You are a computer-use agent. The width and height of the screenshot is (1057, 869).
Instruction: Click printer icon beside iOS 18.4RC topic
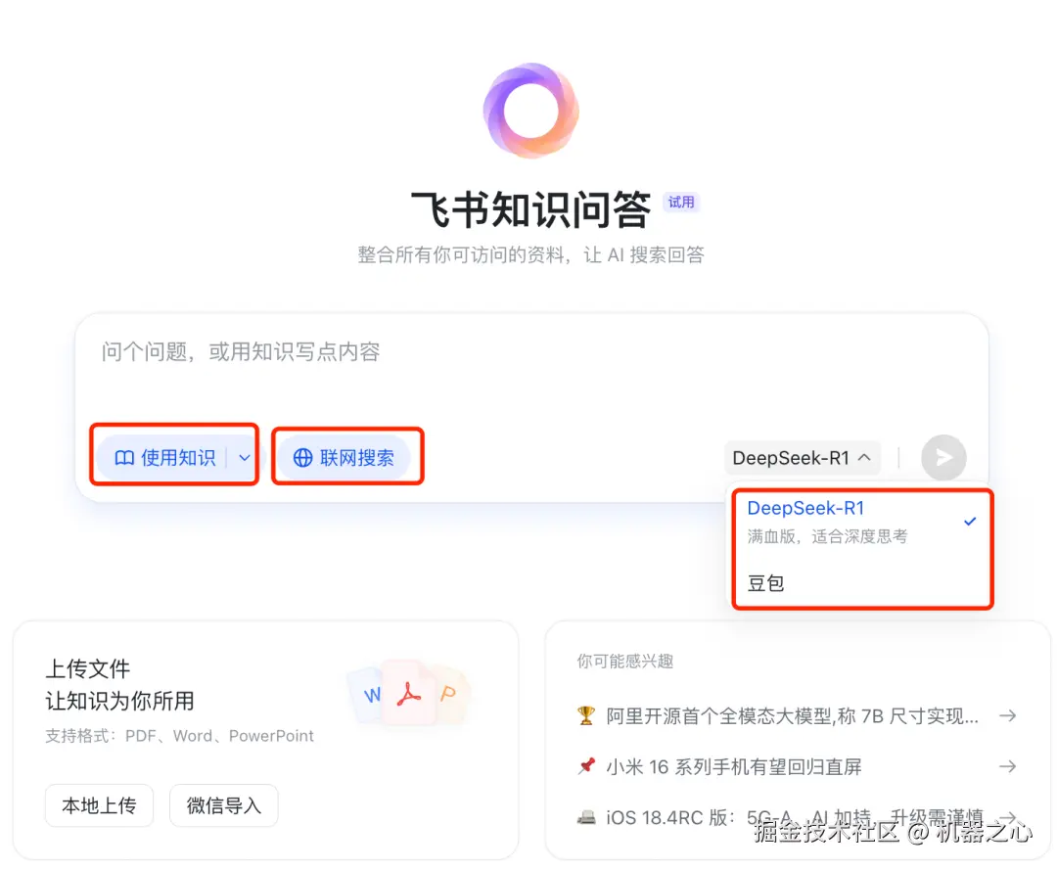(586, 818)
